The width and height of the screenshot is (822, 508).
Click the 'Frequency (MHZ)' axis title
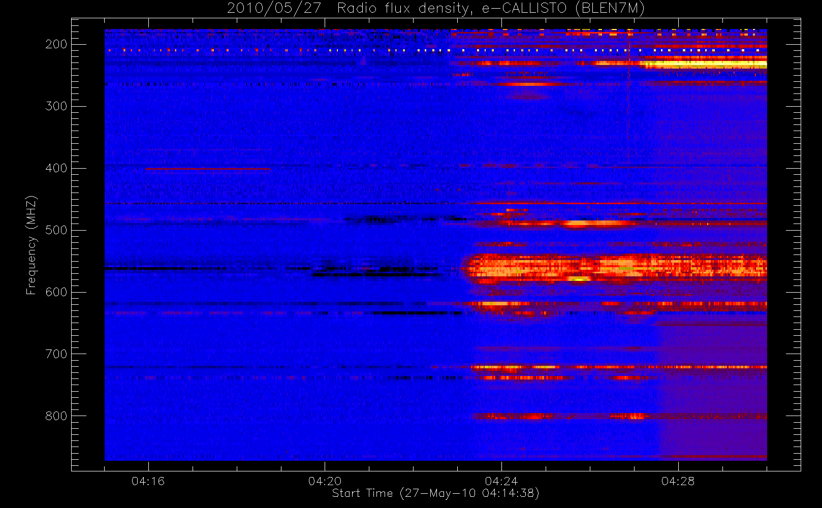click(x=31, y=245)
